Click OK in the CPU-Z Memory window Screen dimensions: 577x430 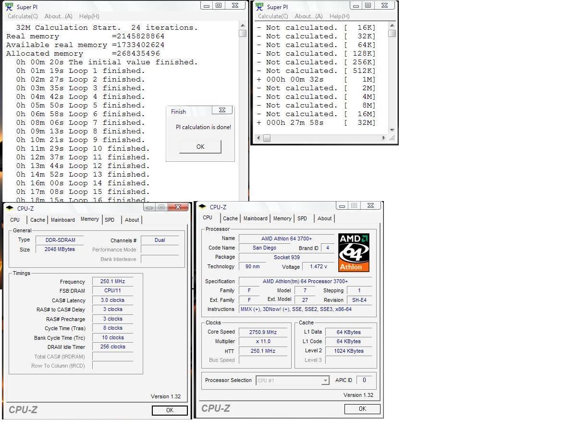click(170, 410)
